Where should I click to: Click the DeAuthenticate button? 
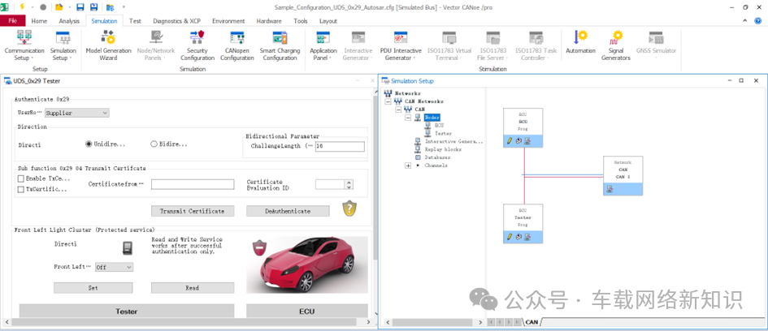tap(288, 211)
